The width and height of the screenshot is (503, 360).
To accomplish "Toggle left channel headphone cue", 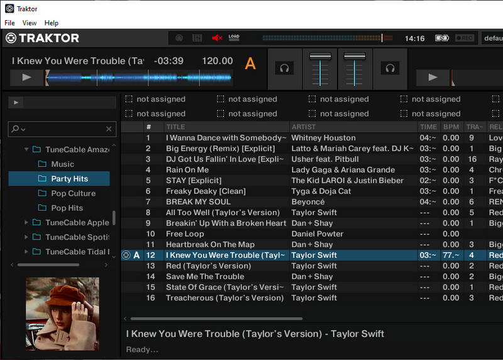I will 284,68.
